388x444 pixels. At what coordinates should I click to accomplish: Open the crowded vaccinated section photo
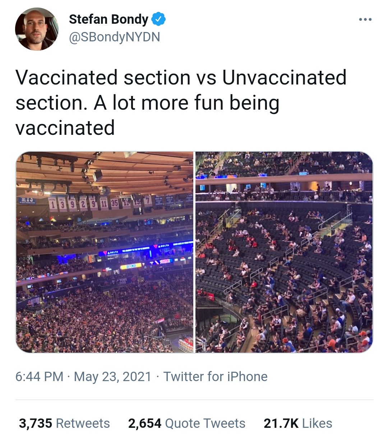[x=105, y=252]
